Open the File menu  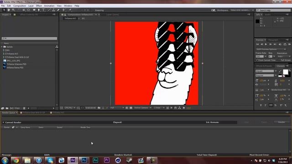(x=3, y=6)
